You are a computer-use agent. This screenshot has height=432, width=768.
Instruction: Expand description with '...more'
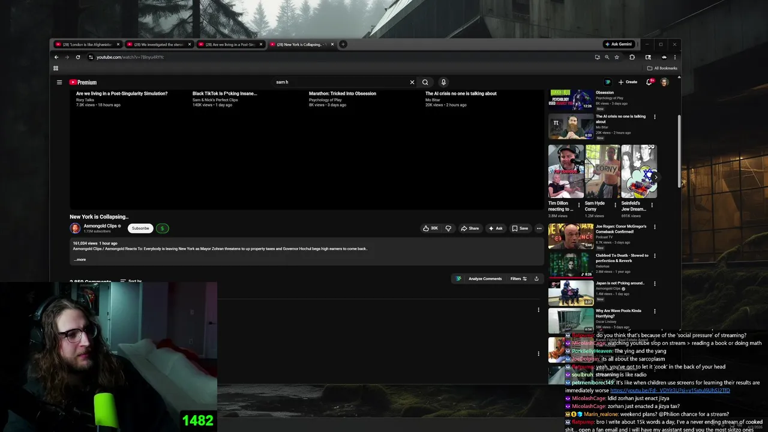tap(80, 260)
